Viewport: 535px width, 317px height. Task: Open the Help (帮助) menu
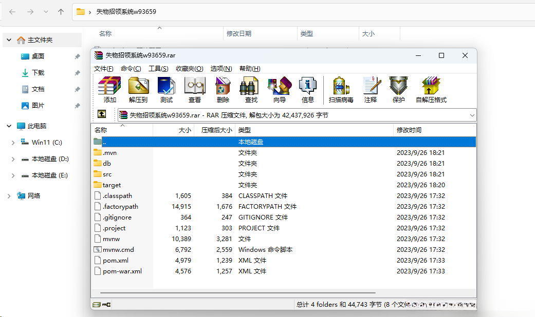(x=250, y=68)
